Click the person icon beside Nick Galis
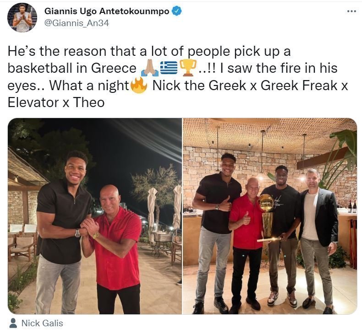Image resolution: width=362 pixels, height=334 pixels. (13, 323)
